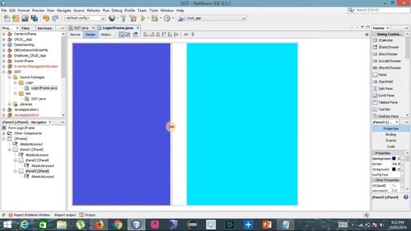411x231 pixels.
Task: Undo the last action with the toolbar arrow
Action: (46, 18)
